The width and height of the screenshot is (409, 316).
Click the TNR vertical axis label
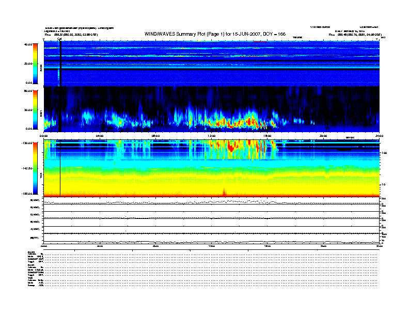(x=41, y=177)
